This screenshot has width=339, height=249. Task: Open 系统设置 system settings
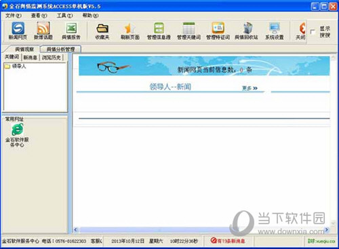point(275,31)
